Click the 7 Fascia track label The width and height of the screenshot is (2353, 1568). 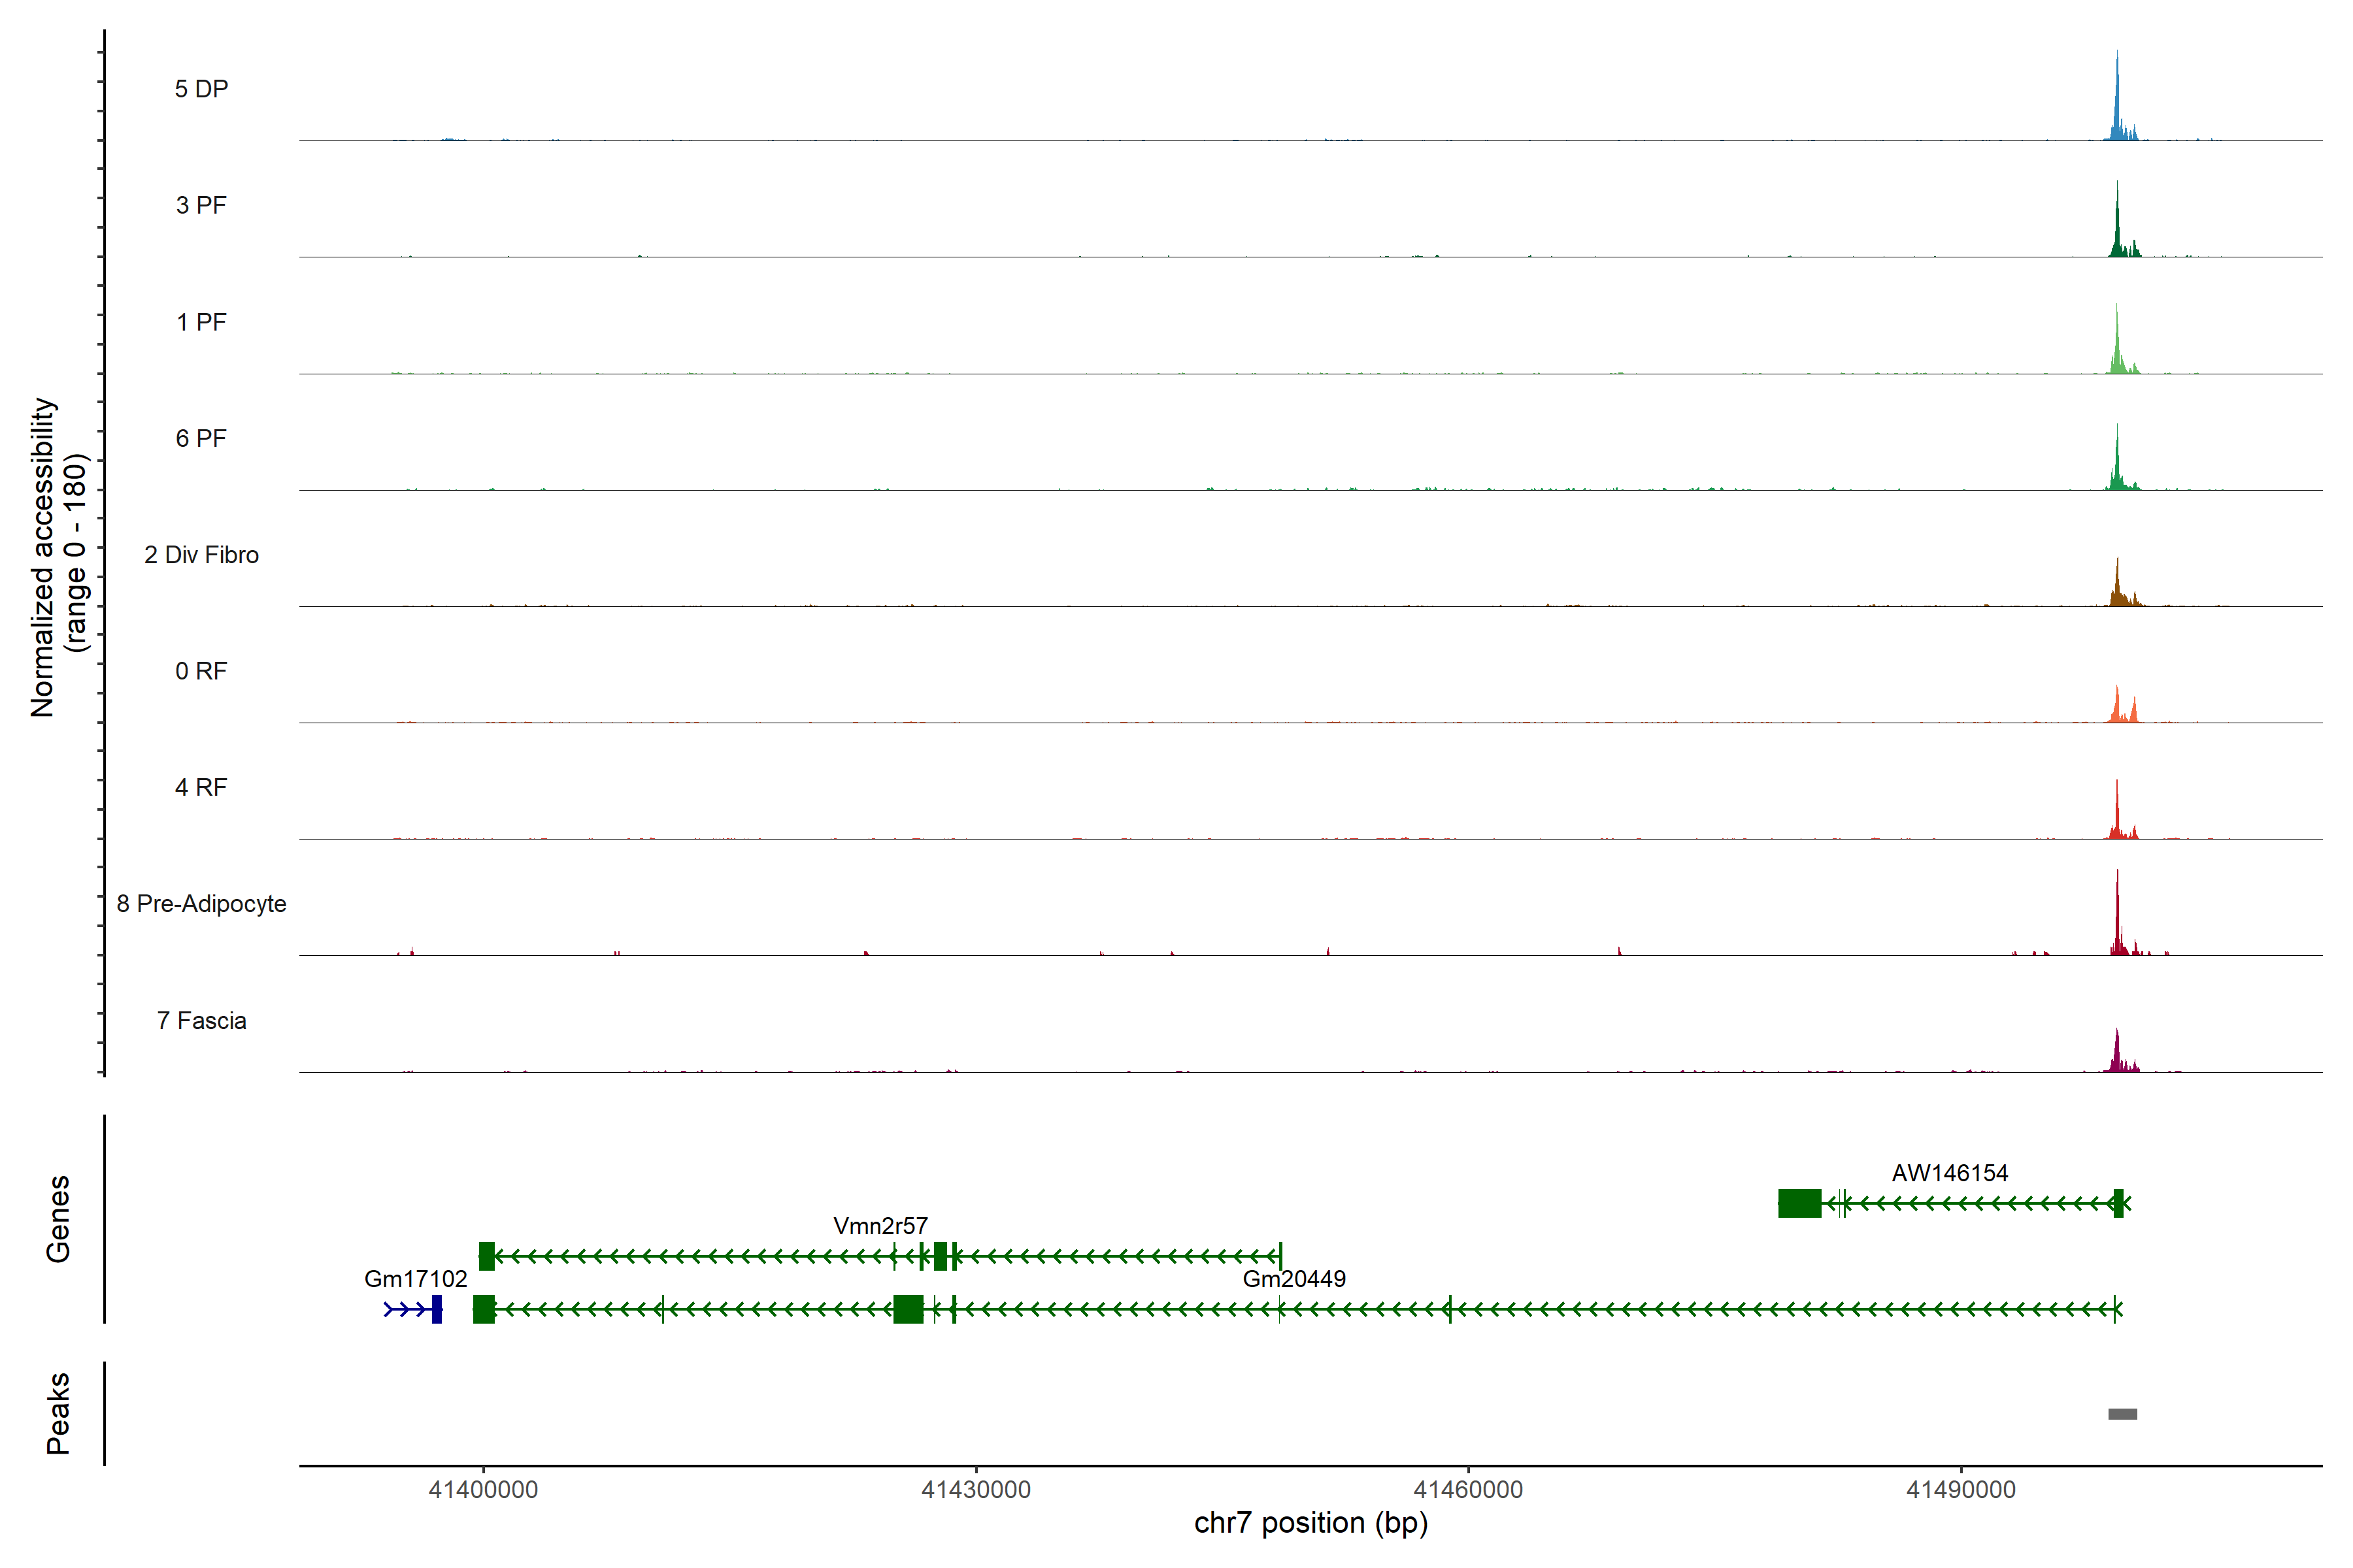click(x=201, y=1020)
